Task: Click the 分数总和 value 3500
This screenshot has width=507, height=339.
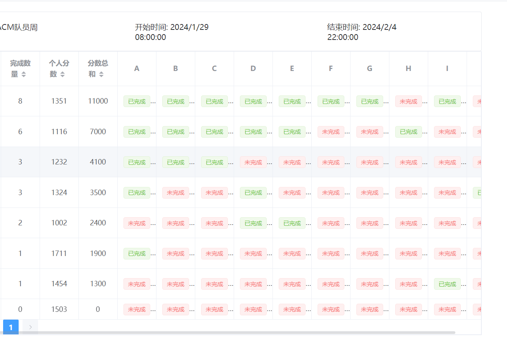Action: coord(98,192)
